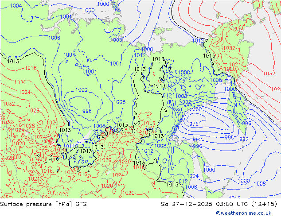
Task: Click the '(12+15)' forecast offset text
Action: click(x=264, y=204)
